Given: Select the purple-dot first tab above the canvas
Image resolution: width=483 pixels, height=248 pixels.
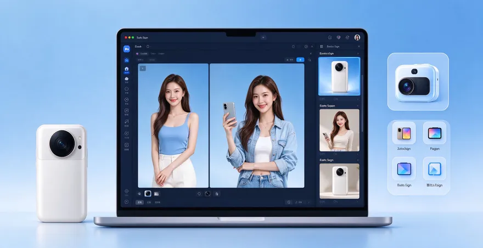Looking at the screenshot, I should (x=142, y=54).
